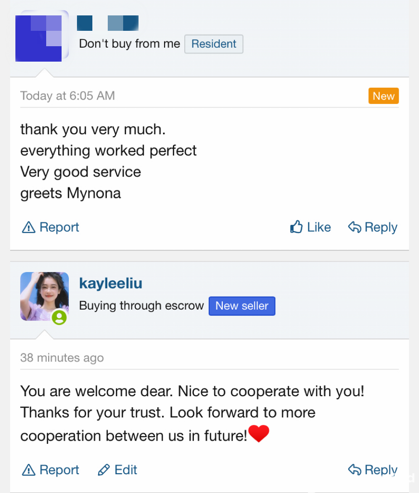
Task: Click the Edit pencil icon
Action: 103,470
